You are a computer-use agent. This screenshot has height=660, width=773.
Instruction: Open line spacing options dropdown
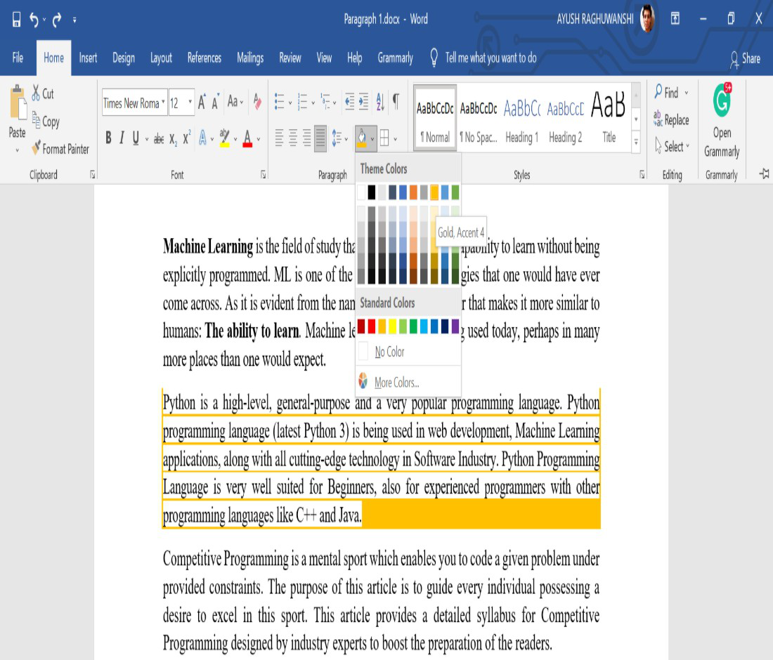tap(346, 140)
